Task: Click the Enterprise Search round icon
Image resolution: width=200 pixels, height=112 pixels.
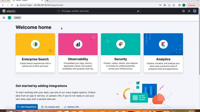Action: [x=35, y=44]
